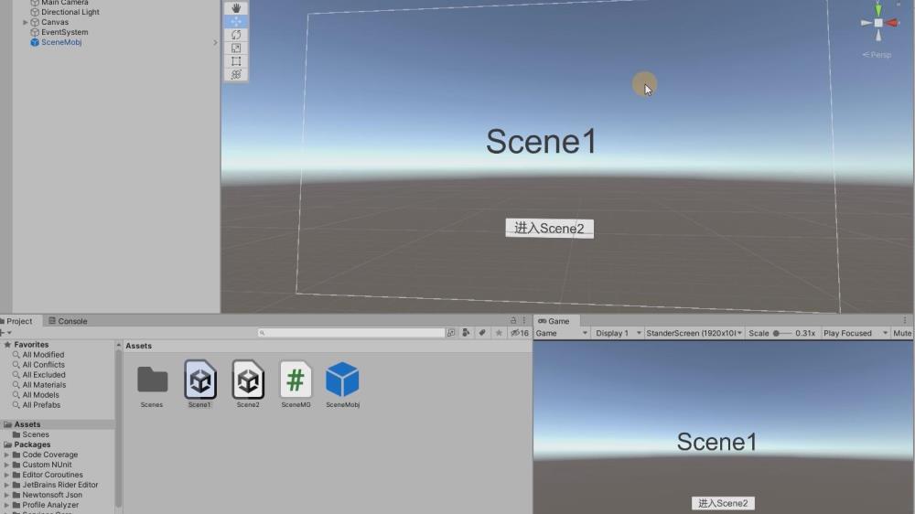Adjust the Game view Scale slider
915x514 pixels.
[x=779, y=334]
